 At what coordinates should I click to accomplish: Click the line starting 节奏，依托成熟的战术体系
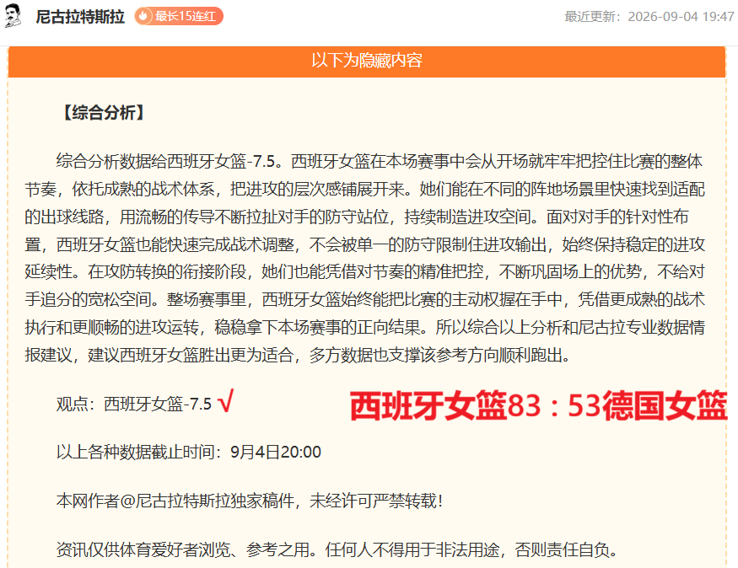(364, 189)
